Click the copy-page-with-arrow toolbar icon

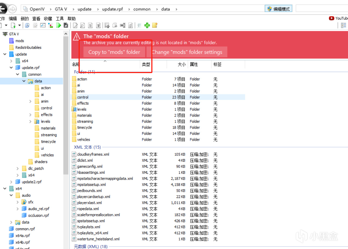(115, 25)
